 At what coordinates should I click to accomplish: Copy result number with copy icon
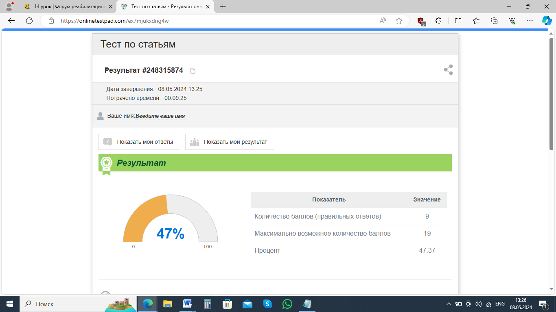point(193,71)
